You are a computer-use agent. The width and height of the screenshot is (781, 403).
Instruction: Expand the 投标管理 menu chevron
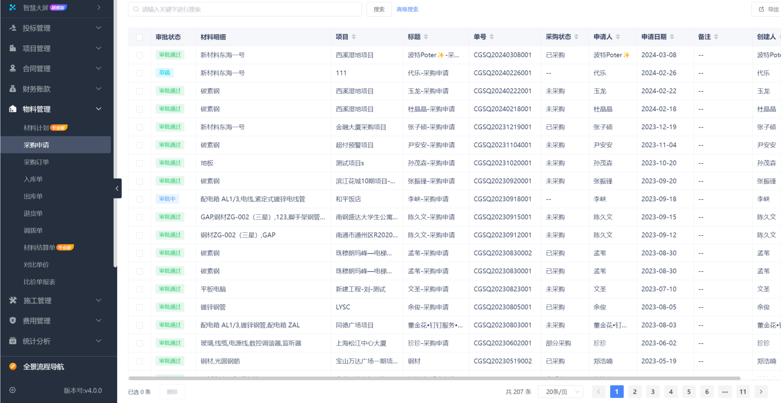(x=99, y=28)
